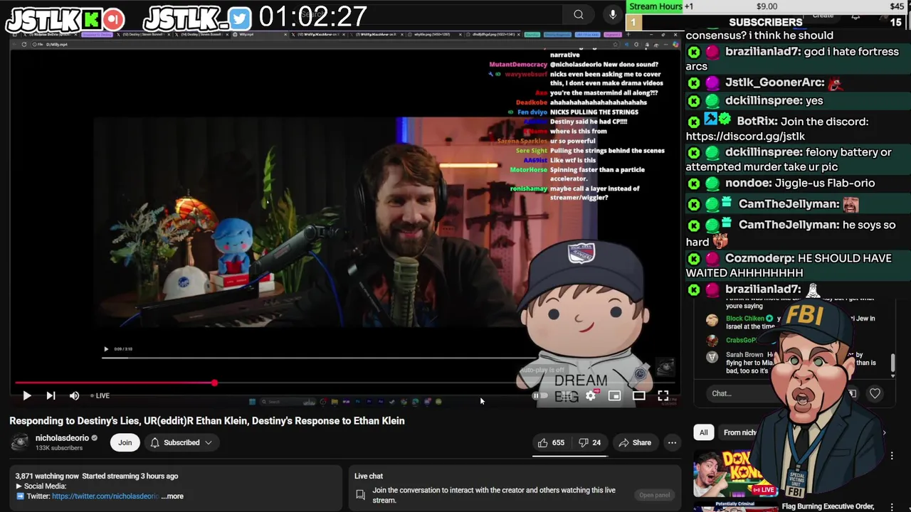The image size is (911, 512).
Task: Open the nicholasdeorio channel name link
Action: (x=62, y=438)
